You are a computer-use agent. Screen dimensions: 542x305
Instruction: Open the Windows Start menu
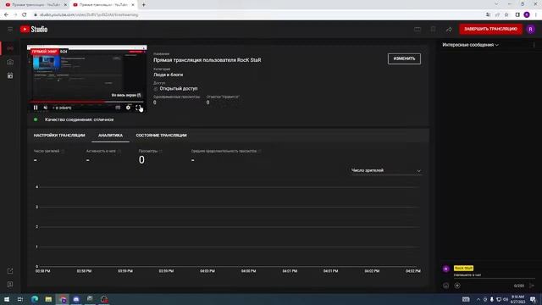pyautogui.click(x=7, y=299)
